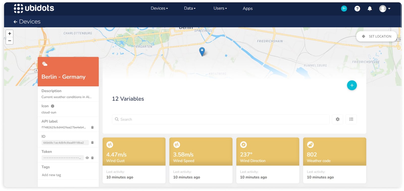The image size is (404, 191).
Task: Switch variables to list view
Action: coord(351,119)
